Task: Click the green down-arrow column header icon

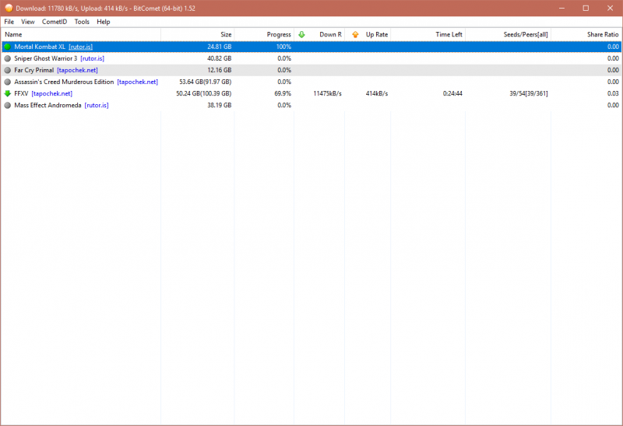Action: click(301, 34)
